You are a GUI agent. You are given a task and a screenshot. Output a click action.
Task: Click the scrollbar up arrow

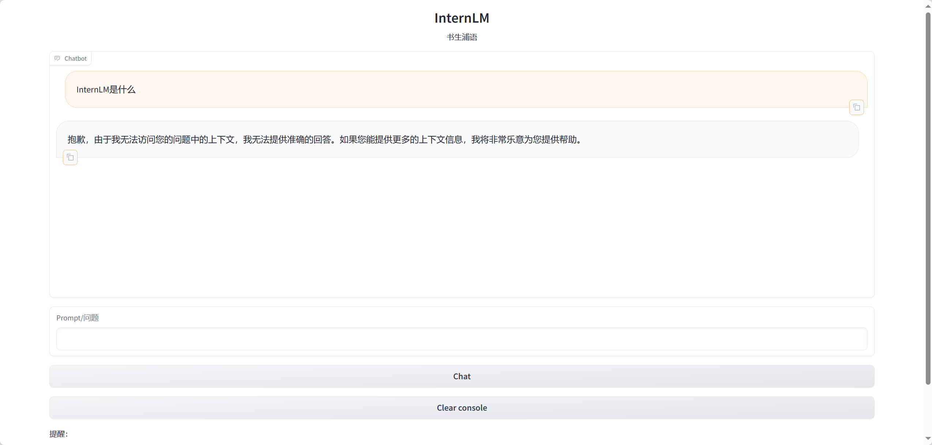[x=928, y=6]
